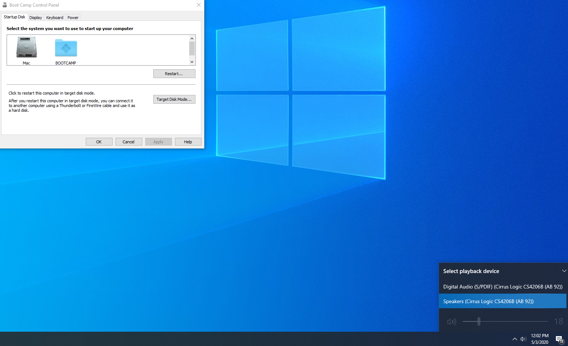Screen dimensions: 568x346
Task: Open Help in Boot Camp panel
Action: (x=188, y=142)
